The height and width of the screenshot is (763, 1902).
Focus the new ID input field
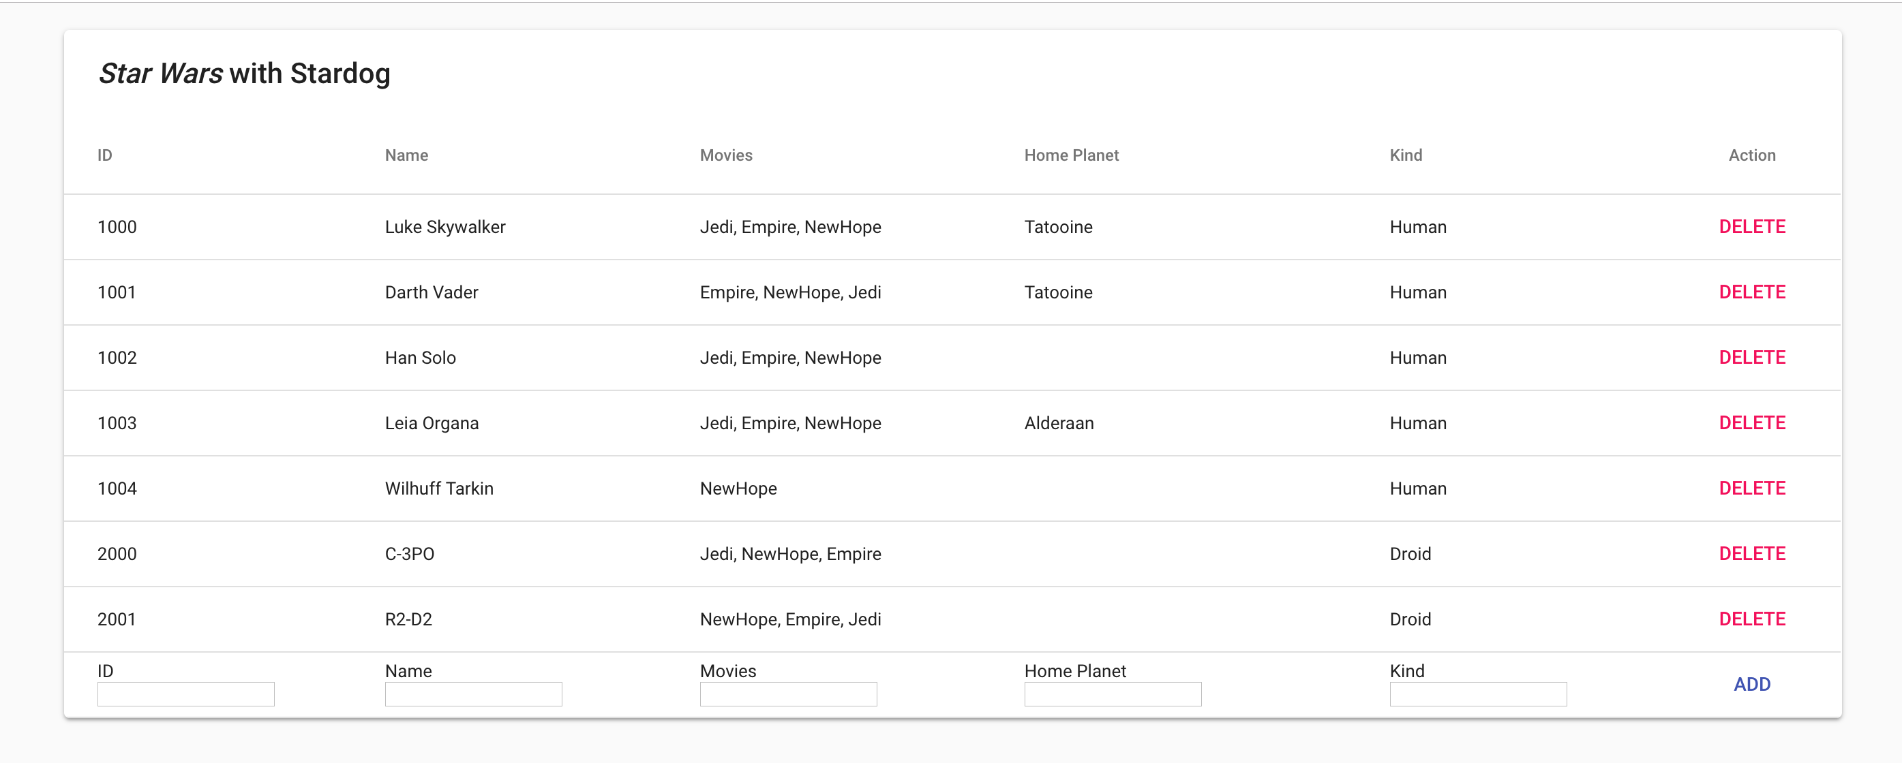tap(185, 694)
